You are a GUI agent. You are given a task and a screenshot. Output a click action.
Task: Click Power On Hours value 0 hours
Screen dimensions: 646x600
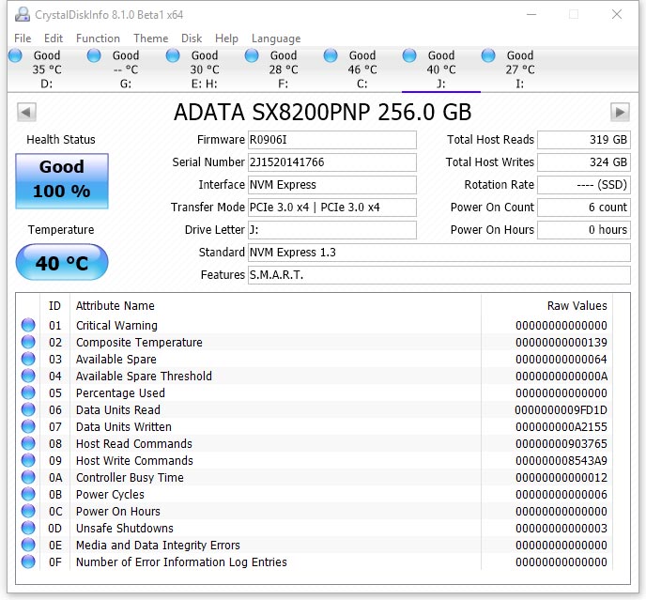tap(584, 229)
